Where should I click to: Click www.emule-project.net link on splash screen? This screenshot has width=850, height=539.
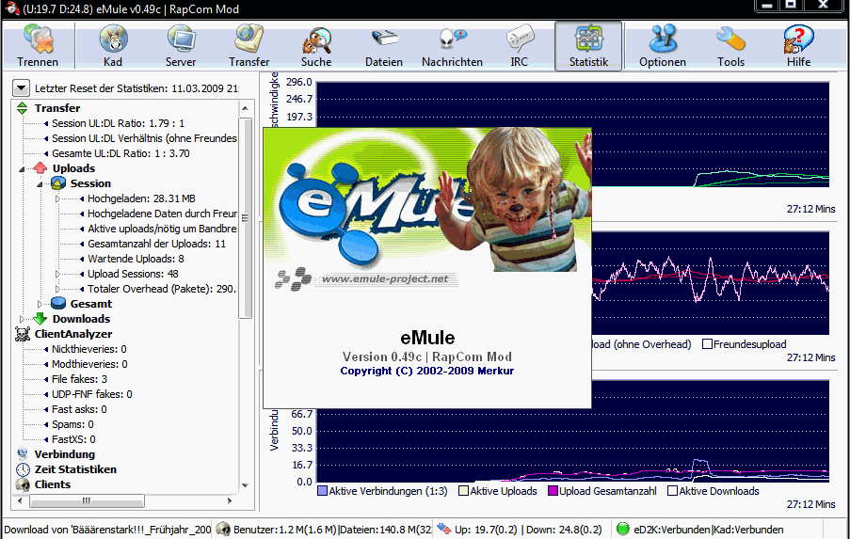pyautogui.click(x=385, y=279)
